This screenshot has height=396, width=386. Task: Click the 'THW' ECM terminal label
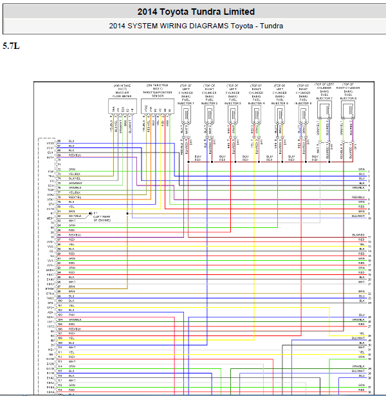pyautogui.click(x=51, y=190)
